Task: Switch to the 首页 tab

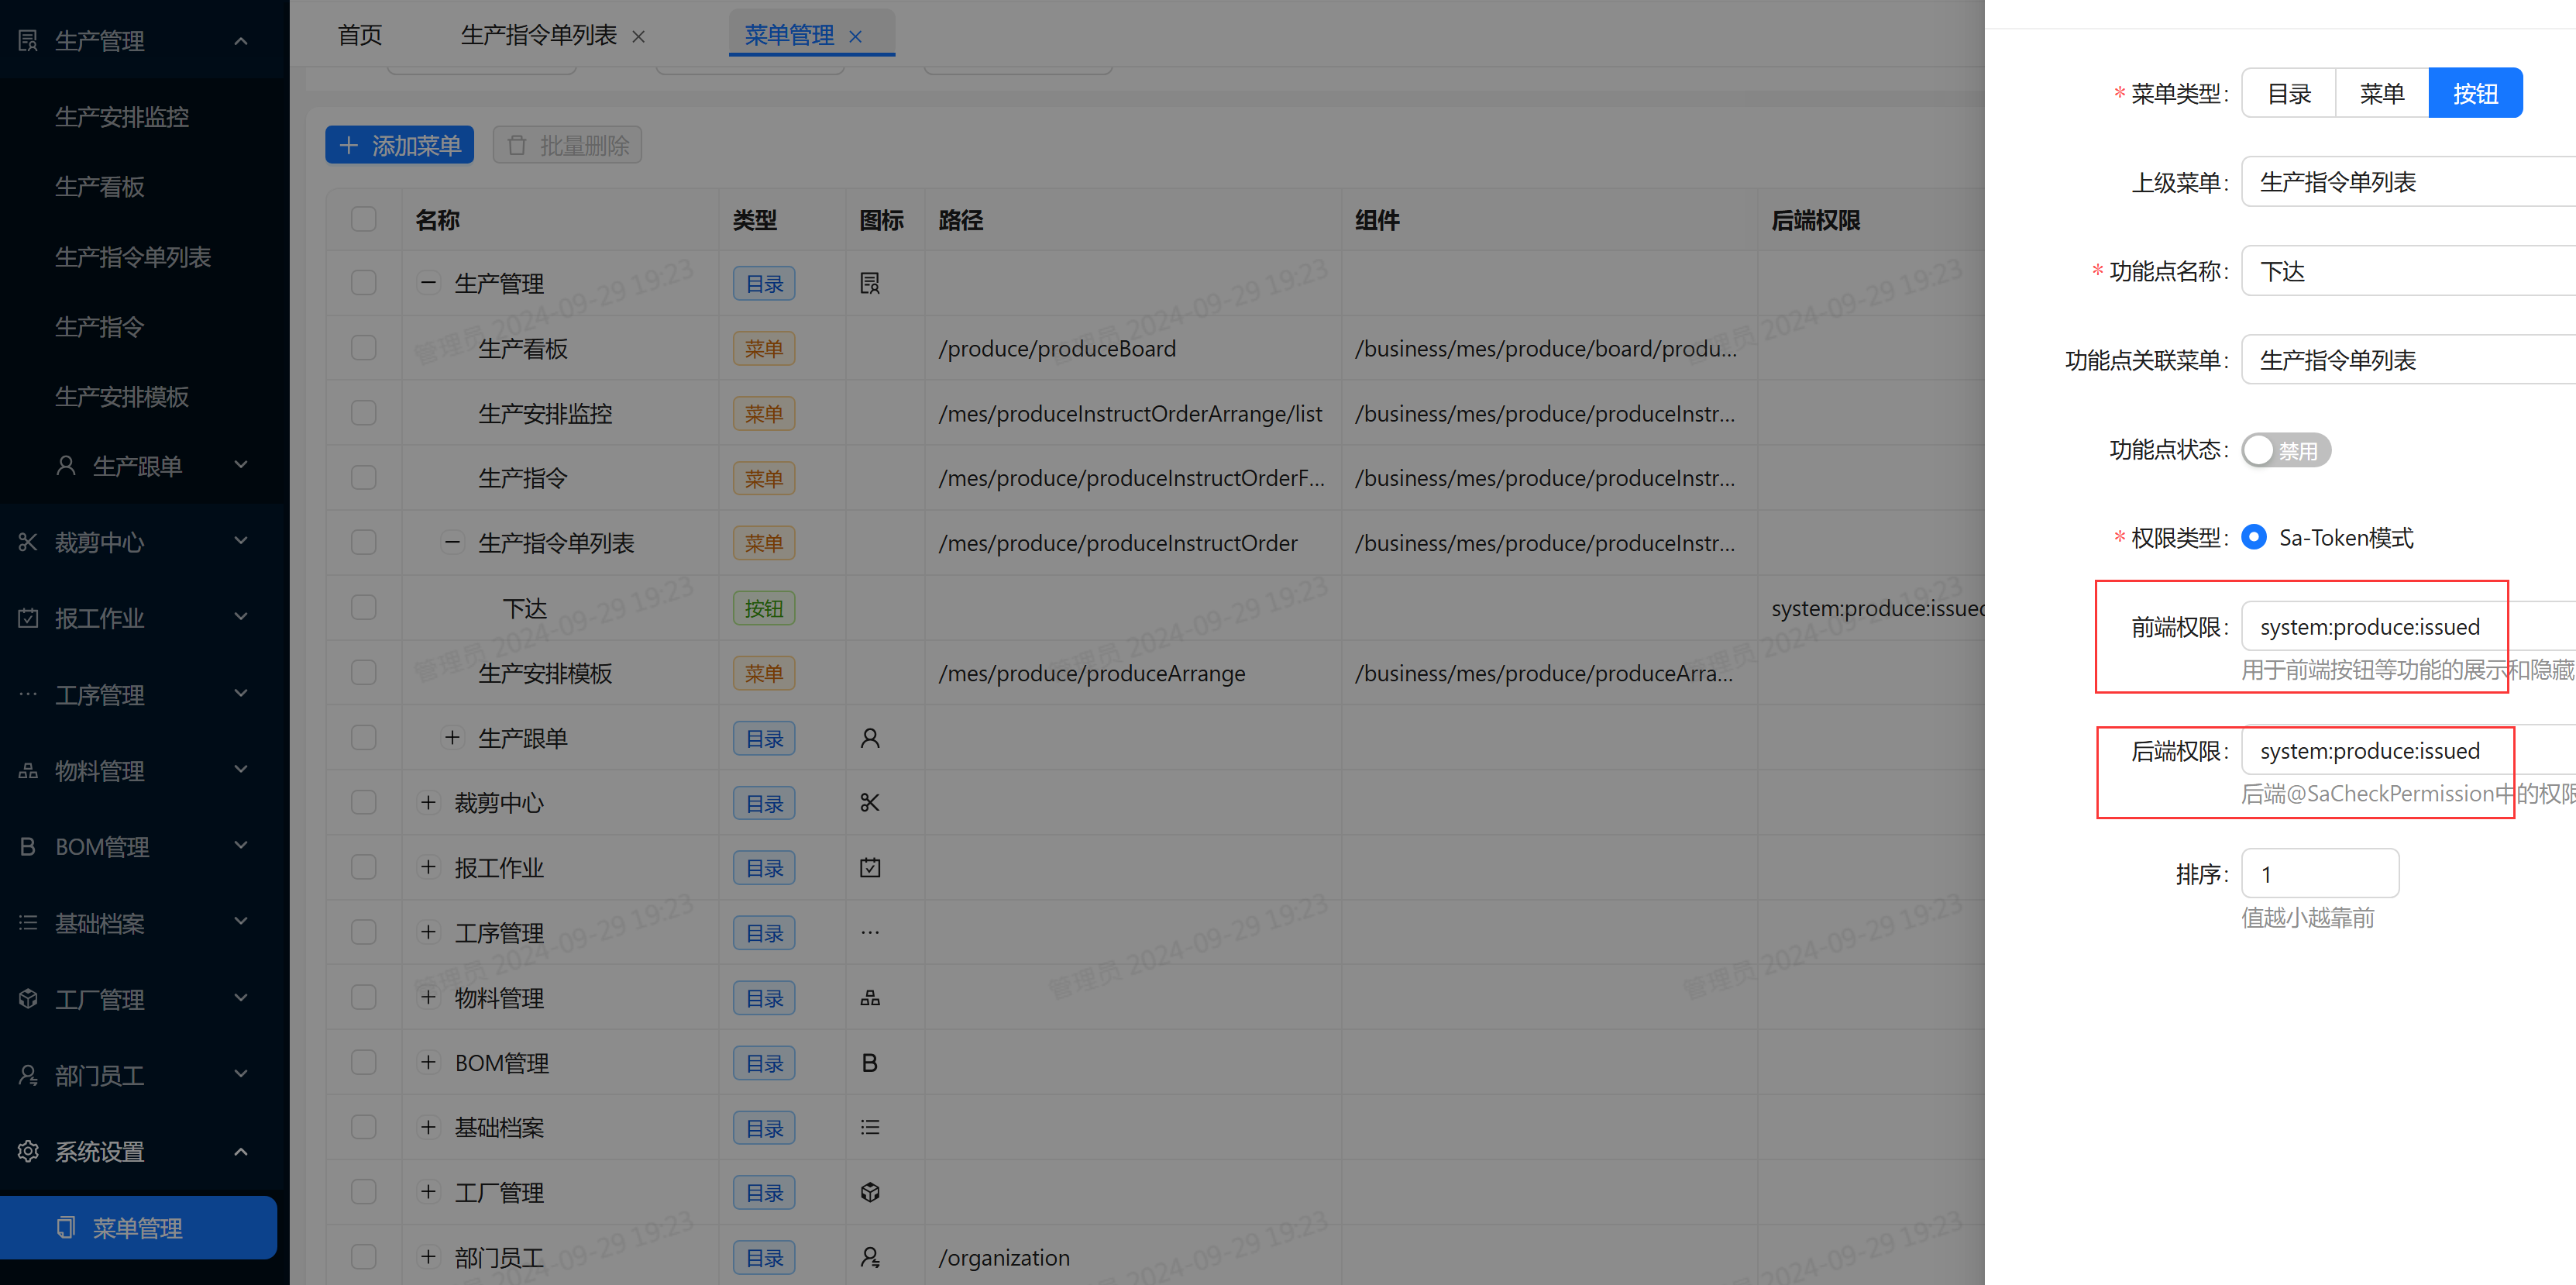Action: coord(360,36)
